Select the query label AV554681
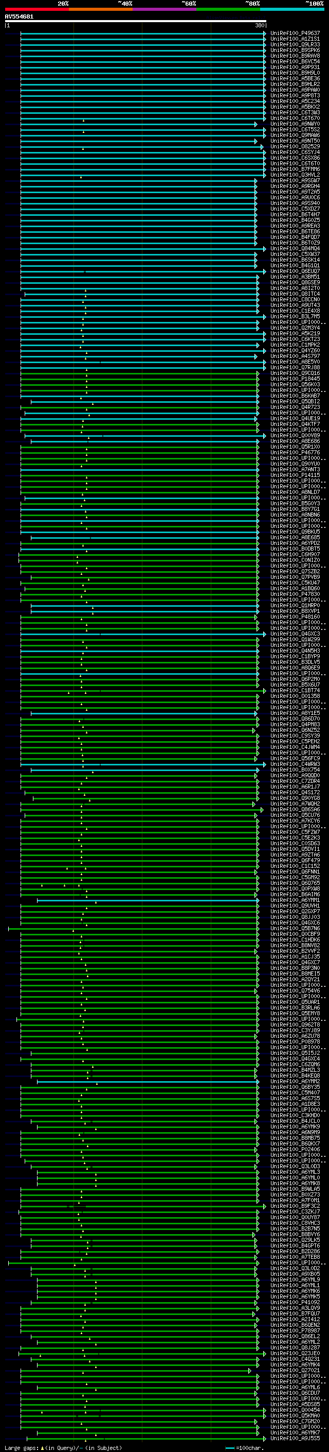The image size is (329, 1452). pos(19,17)
